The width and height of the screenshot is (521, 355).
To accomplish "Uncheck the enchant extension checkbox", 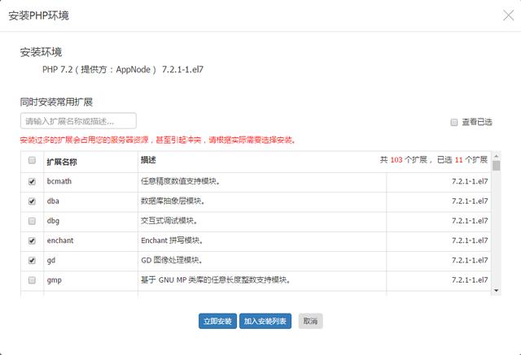I will tap(32, 240).
